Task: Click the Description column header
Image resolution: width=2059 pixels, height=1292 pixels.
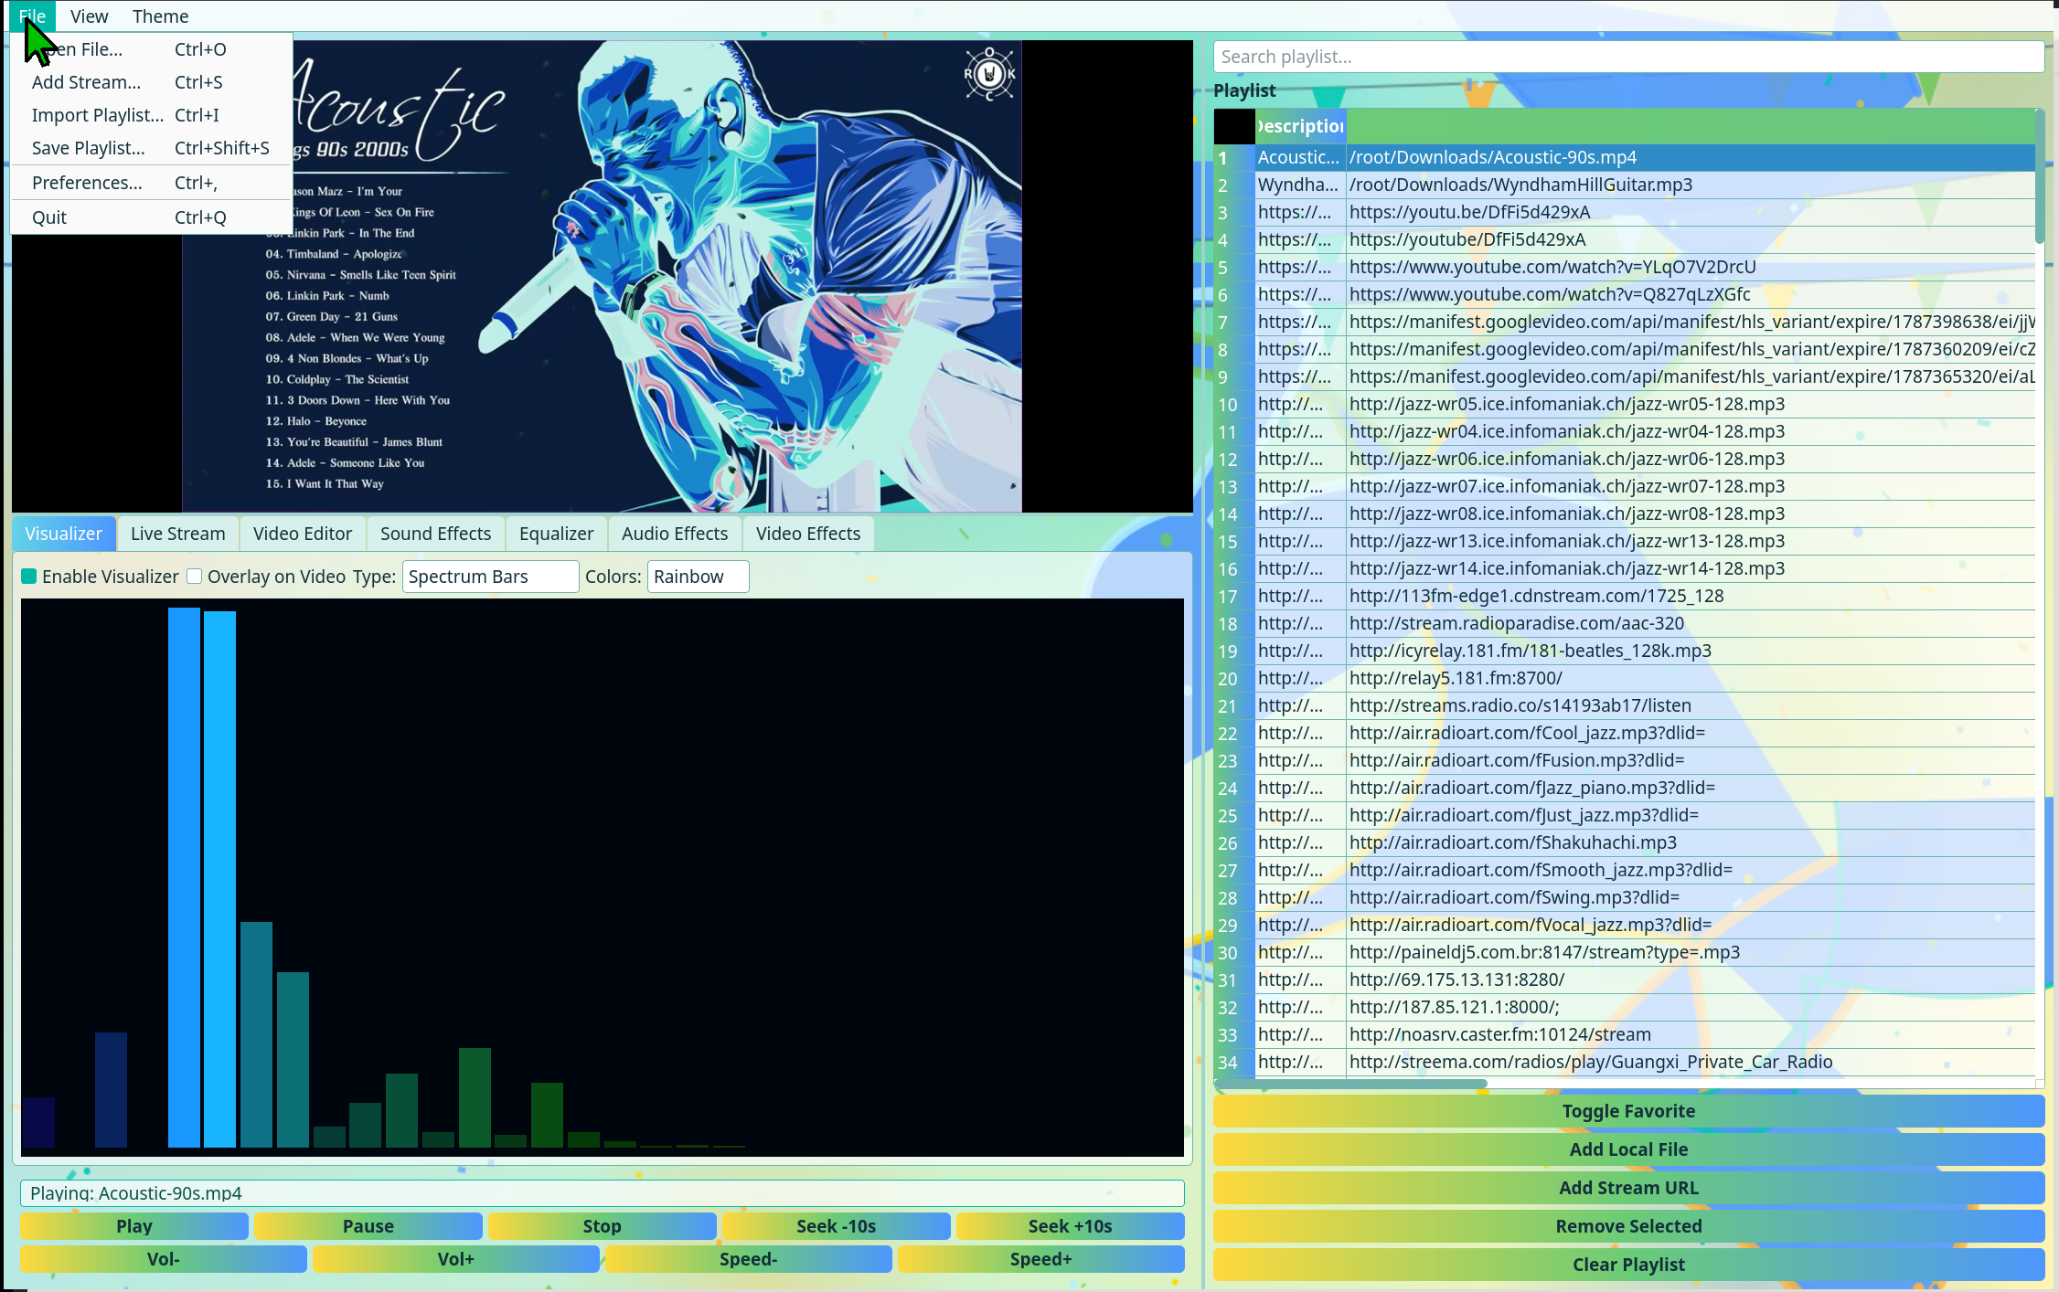Action: coord(1300,126)
